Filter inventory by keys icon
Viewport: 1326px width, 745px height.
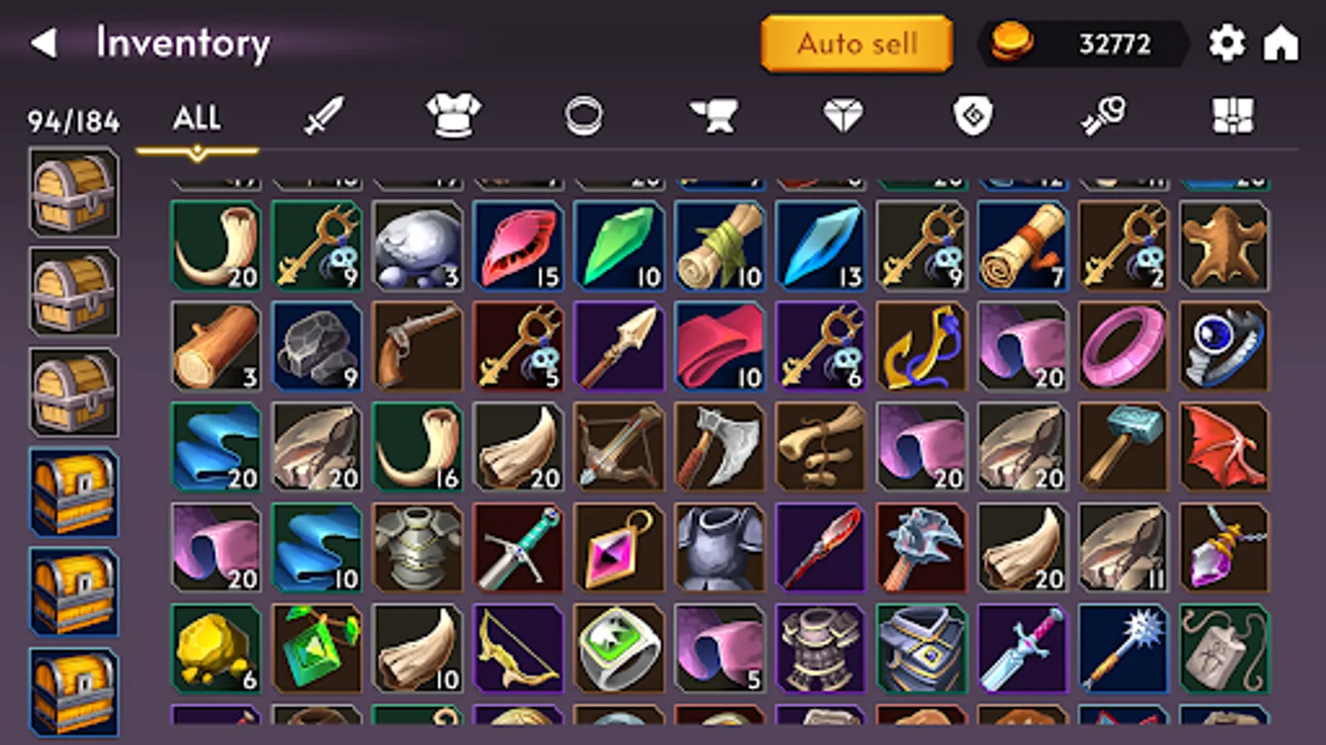tap(1103, 116)
